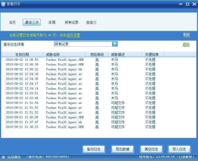This screenshot has height=161, width=198.
Task: Open the 修改设置 link
Action: click(x=73, y=35)
